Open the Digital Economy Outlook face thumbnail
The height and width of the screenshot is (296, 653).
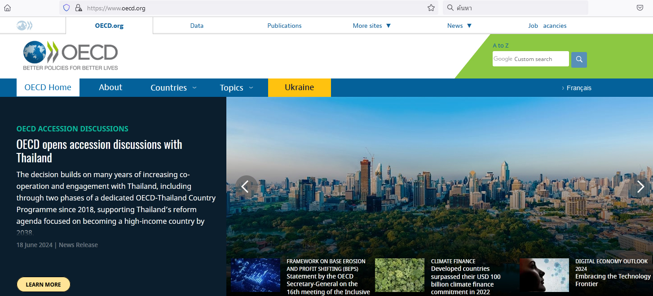544,275
